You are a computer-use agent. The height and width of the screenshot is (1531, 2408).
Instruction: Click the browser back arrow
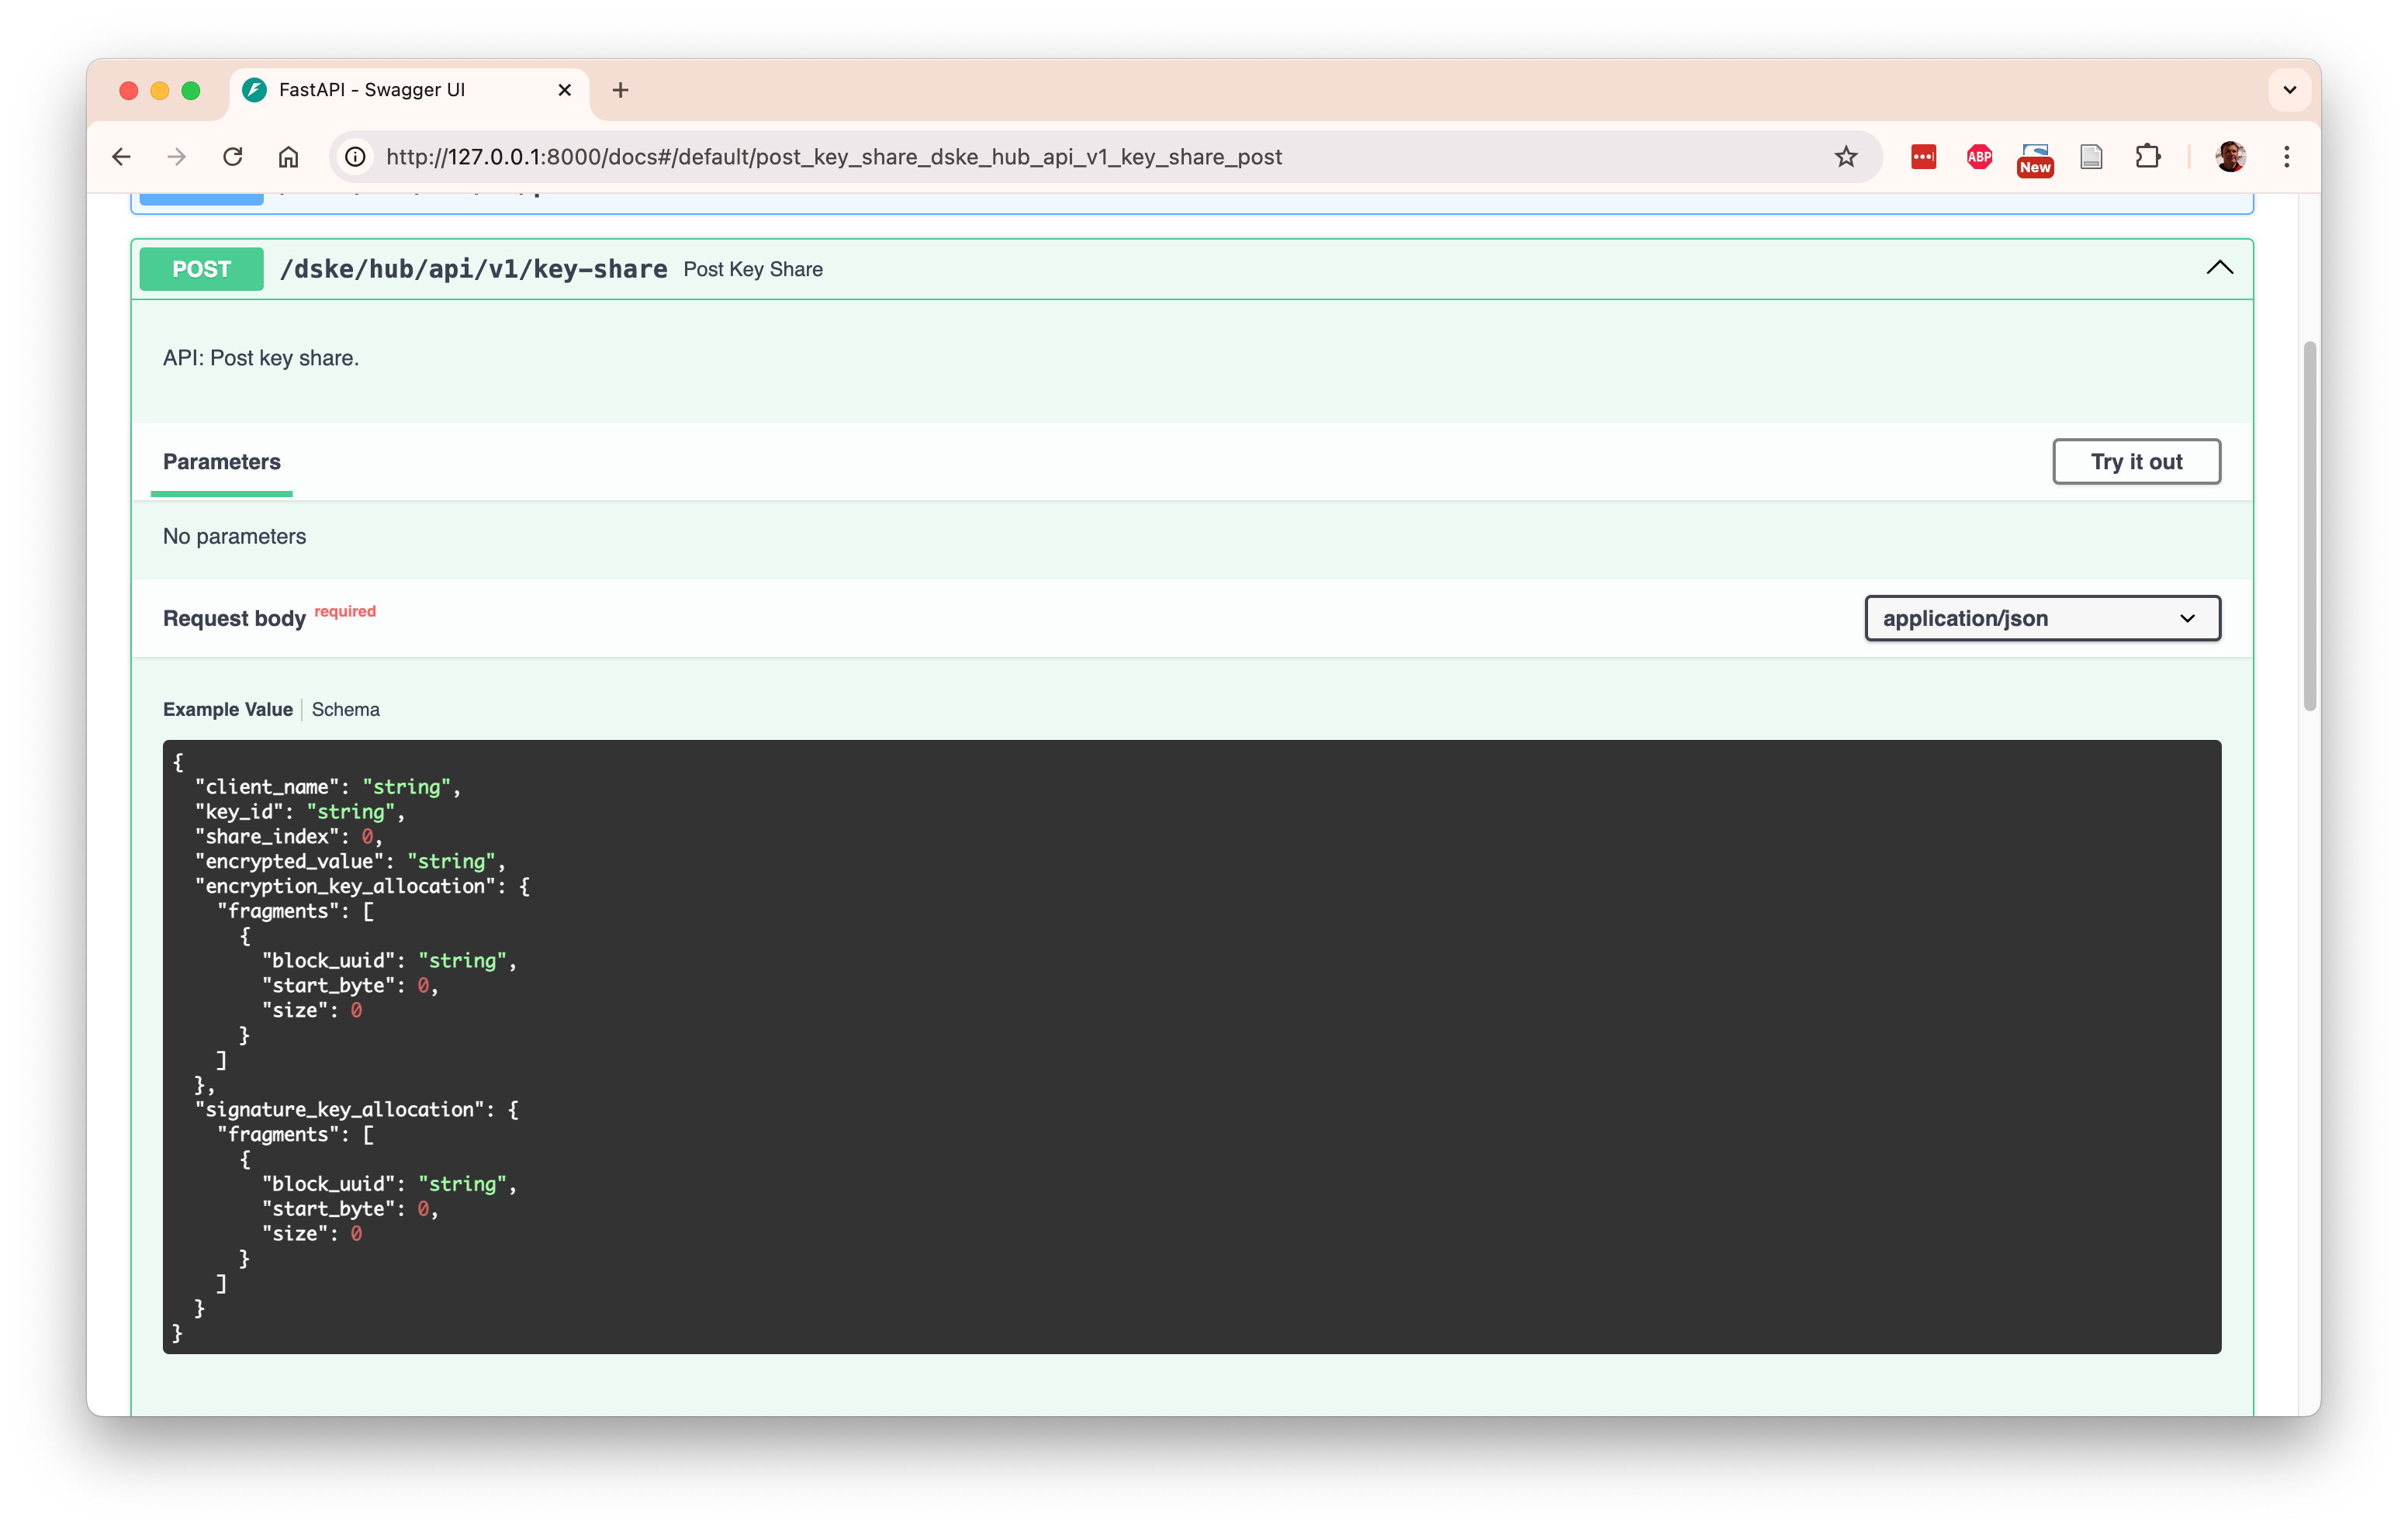pos(121,157)
